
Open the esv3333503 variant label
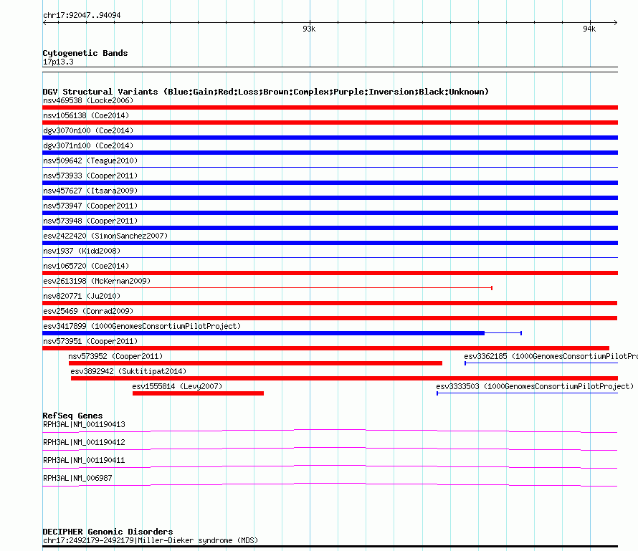(535, 386)
